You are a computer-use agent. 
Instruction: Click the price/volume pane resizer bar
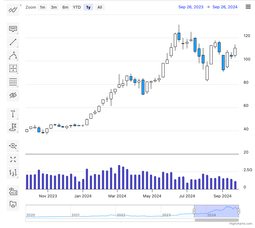(132, 154)
